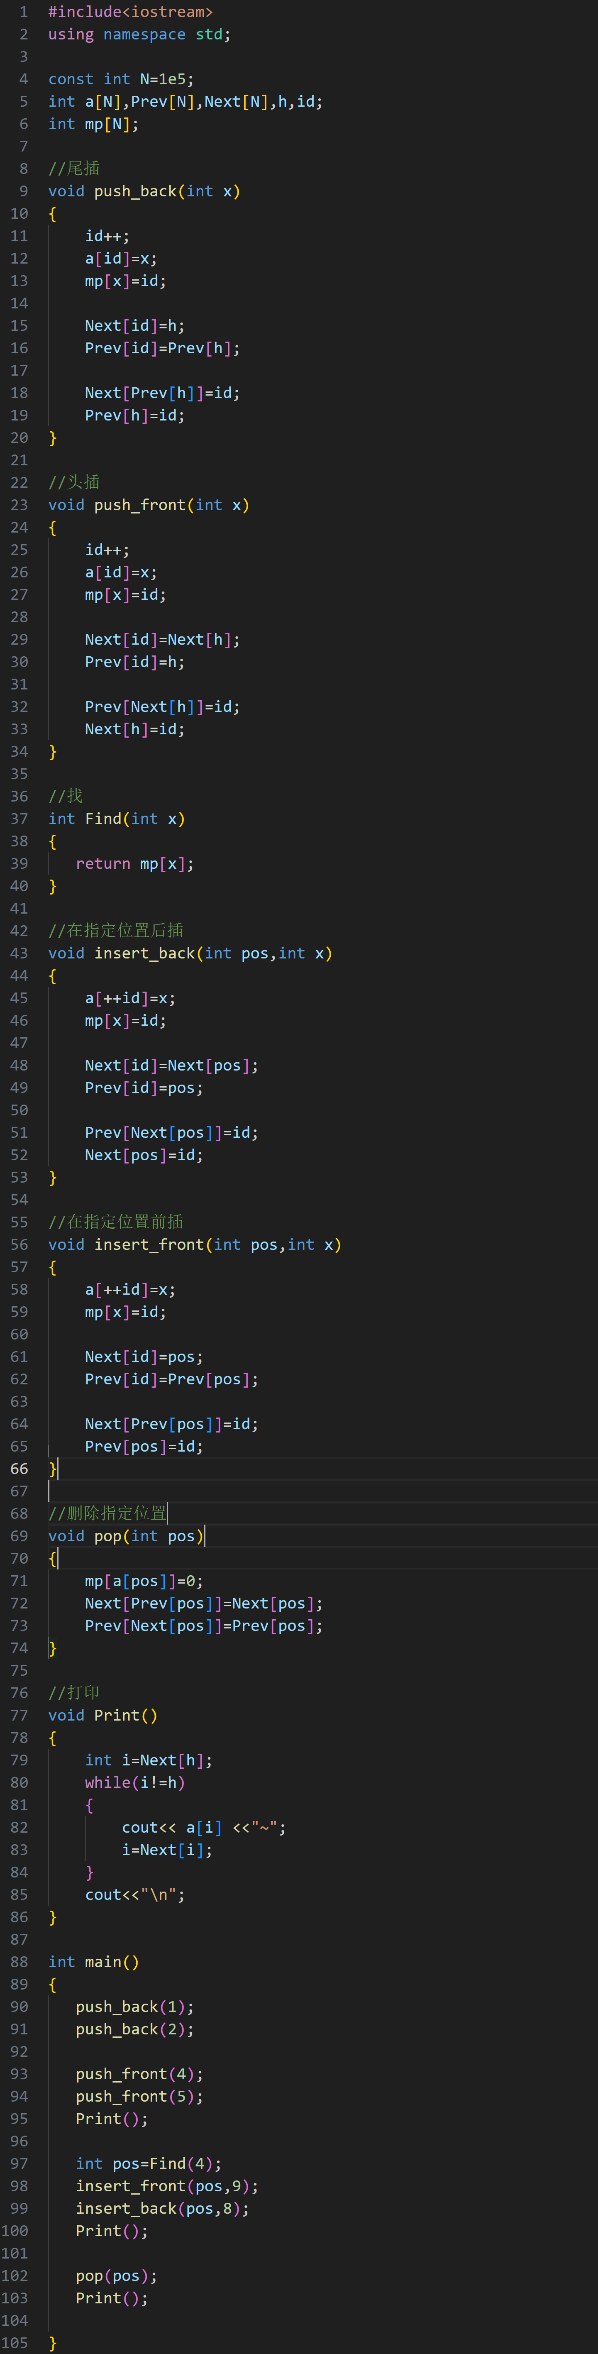Click the 'int pos=Find(4);' statement

(x=149, y=2164)
